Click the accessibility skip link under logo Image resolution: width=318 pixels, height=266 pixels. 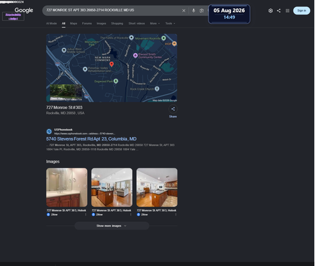pos(13,17)
